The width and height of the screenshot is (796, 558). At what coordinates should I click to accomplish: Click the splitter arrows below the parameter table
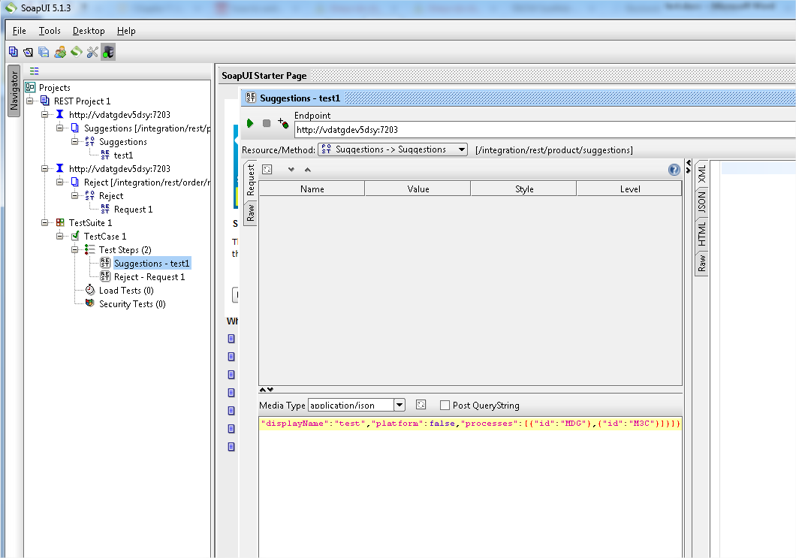[267, 390]
